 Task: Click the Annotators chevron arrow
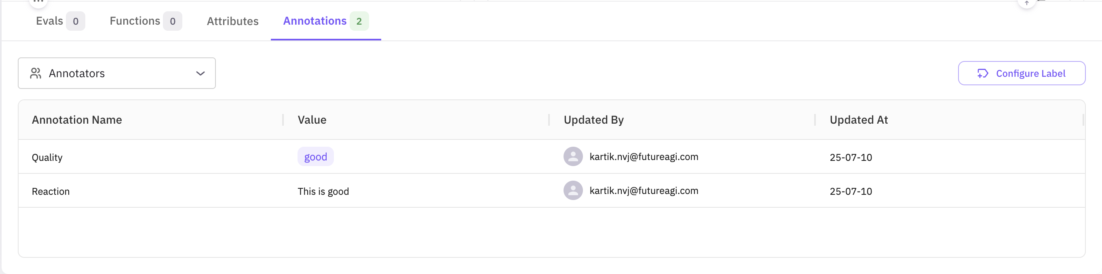pyautogui.click(x=200, y=74)
